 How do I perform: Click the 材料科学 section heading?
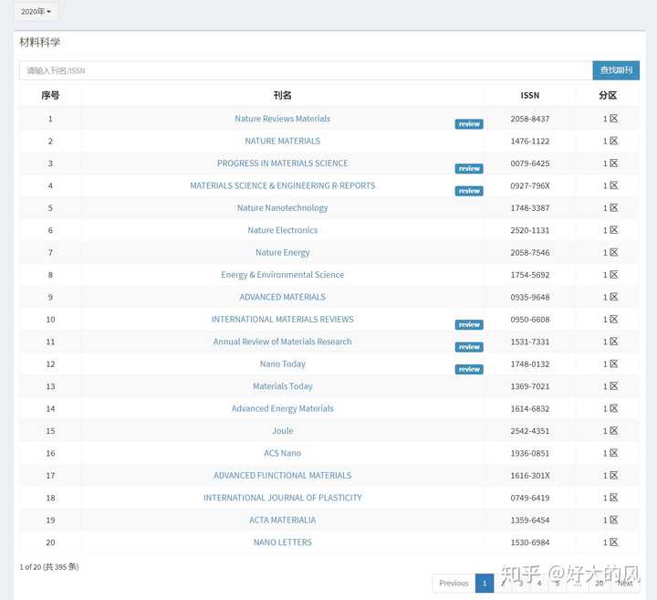40,42
